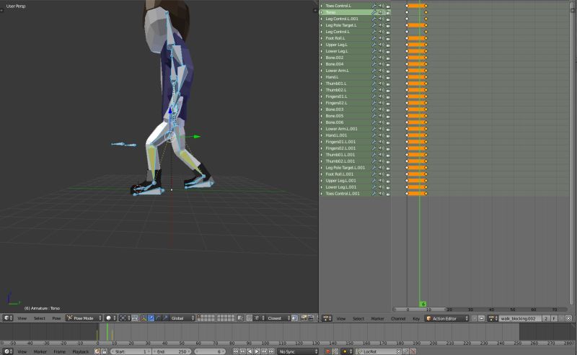Click the up-arrow button beside Action Editor

pyautogui.click(x=481, y=318)
